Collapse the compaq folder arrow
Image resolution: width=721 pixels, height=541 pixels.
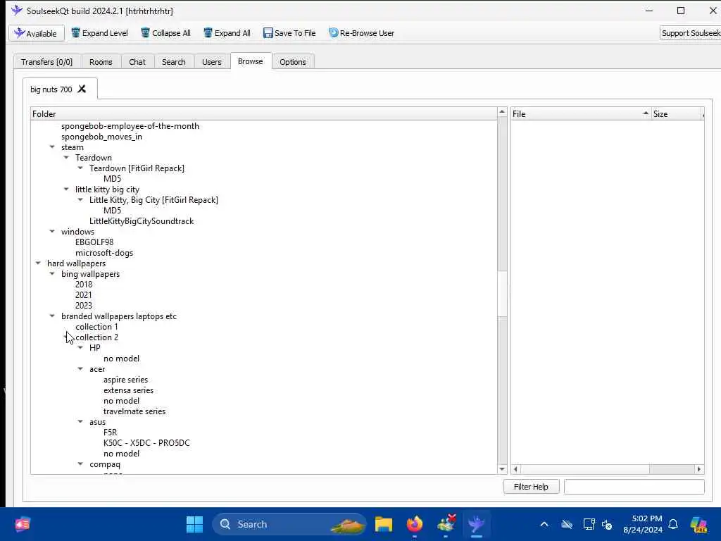80,464
